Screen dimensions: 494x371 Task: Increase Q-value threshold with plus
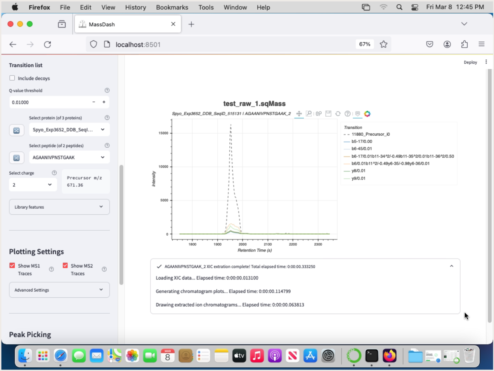click(104, 102)
